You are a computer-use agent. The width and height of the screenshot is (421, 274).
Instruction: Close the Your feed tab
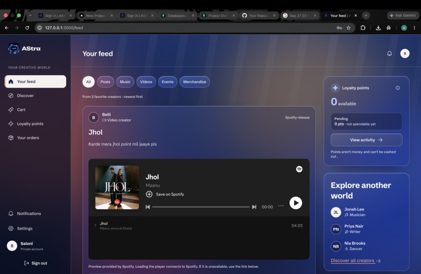click(356, 16)
